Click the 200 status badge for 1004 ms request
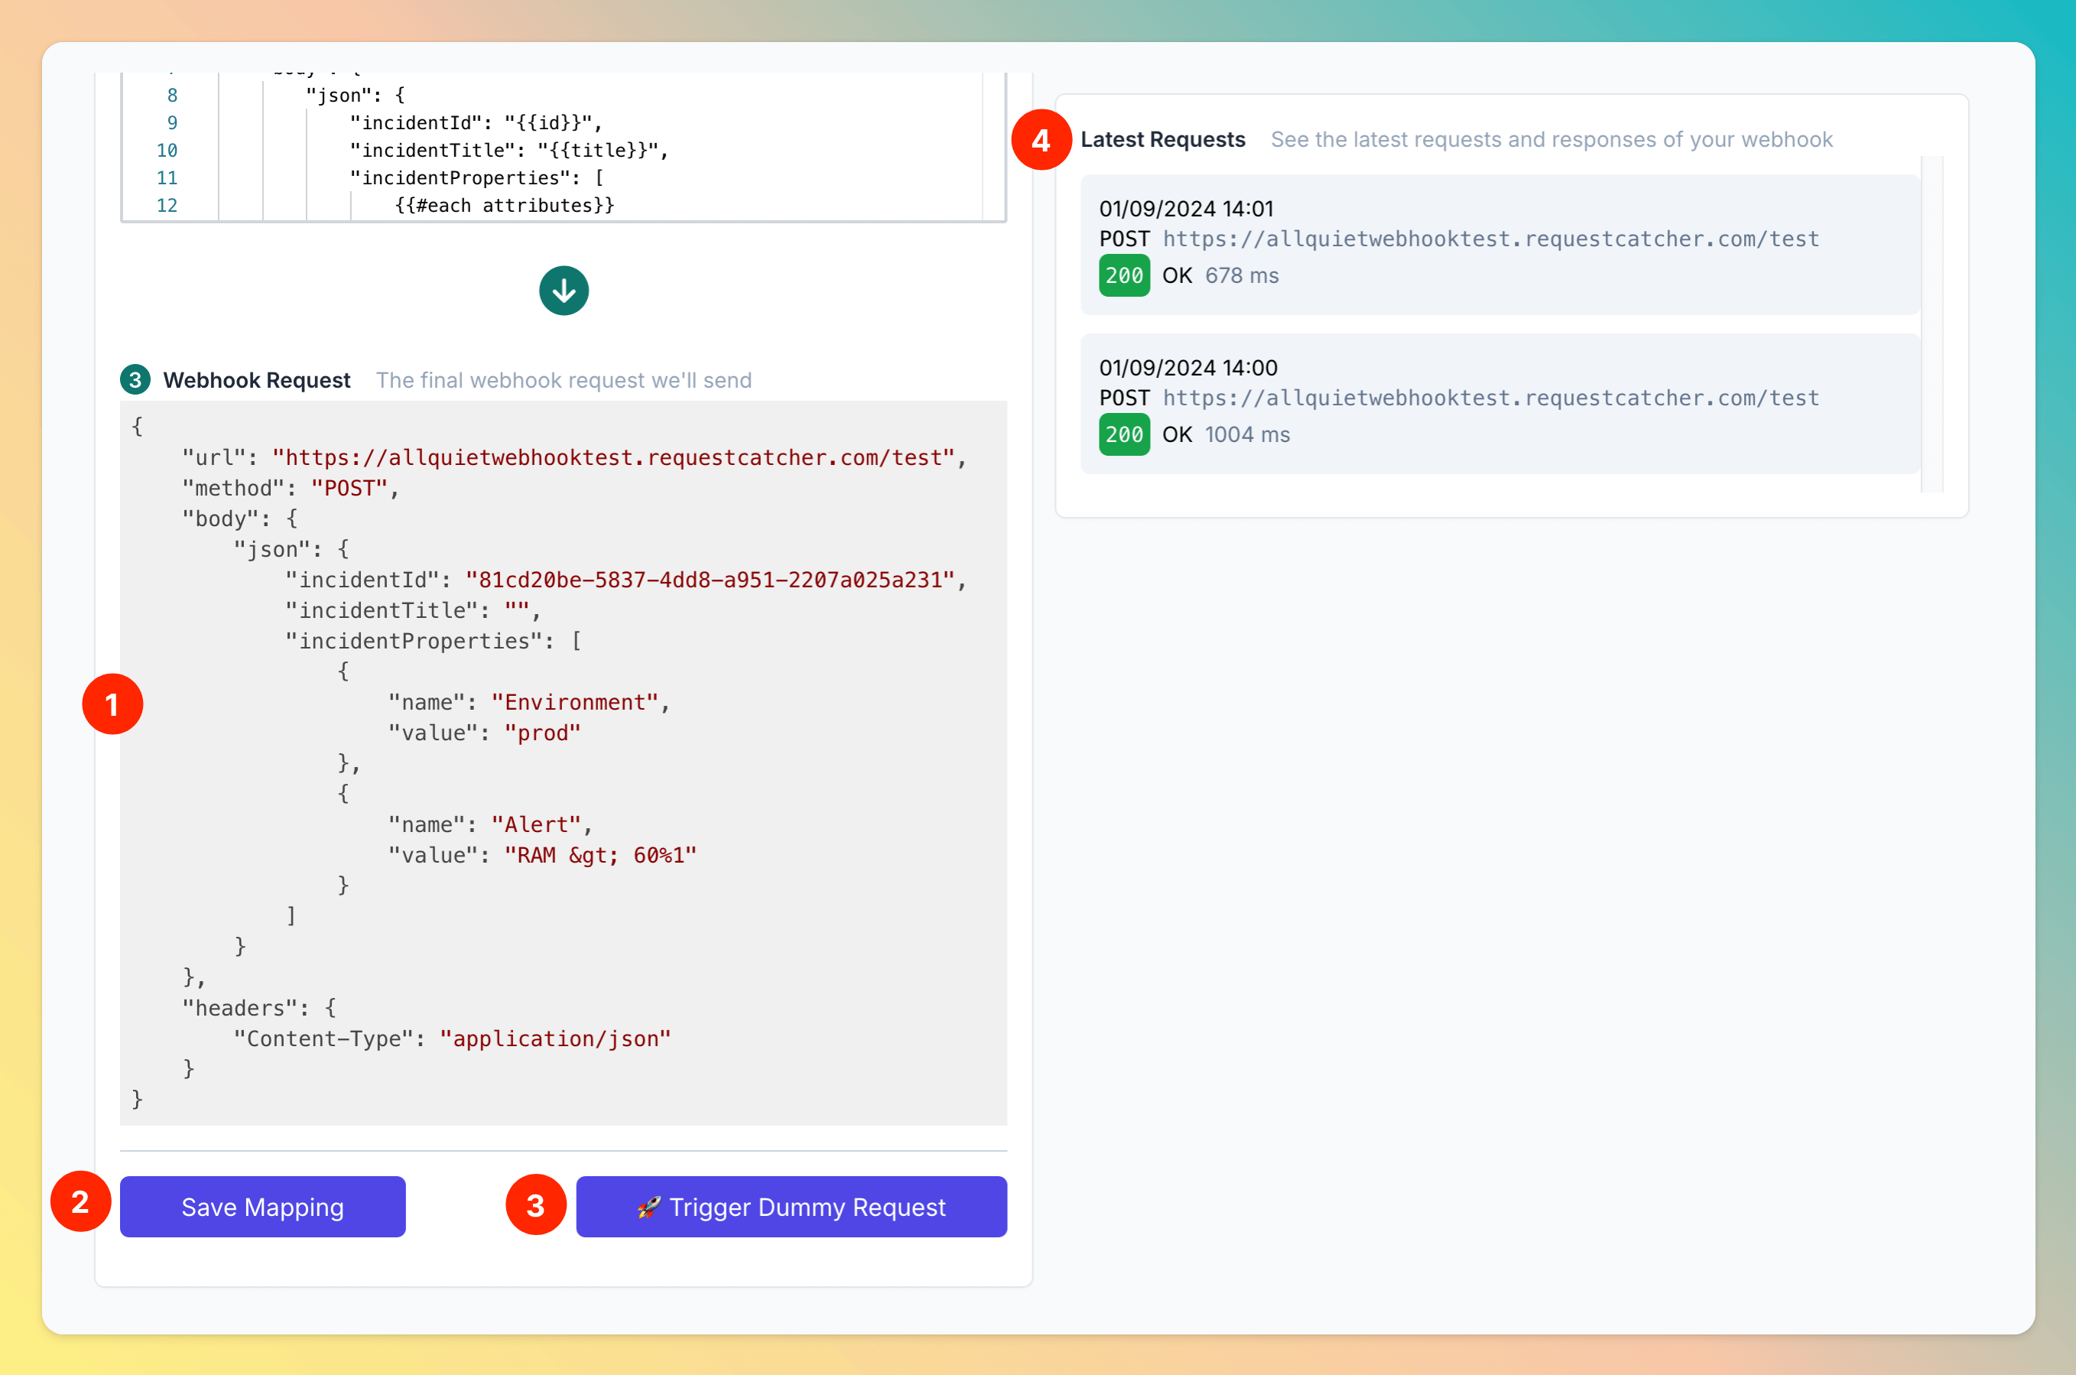The width and height of the screenshot is (2076, 1375). [1123, 434]
